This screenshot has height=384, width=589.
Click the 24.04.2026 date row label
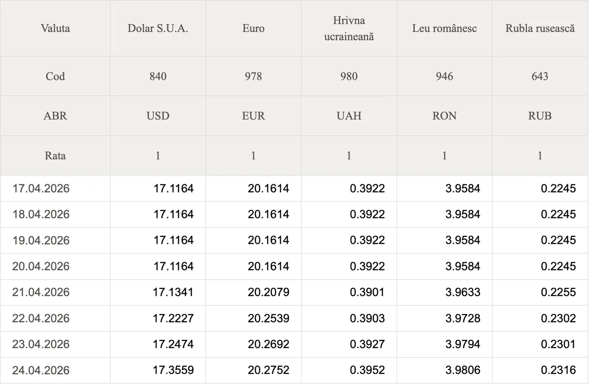click(41, 371)
